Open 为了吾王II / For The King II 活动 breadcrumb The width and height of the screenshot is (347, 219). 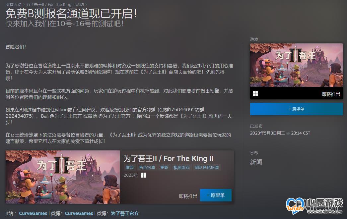[x=55, y=4]
